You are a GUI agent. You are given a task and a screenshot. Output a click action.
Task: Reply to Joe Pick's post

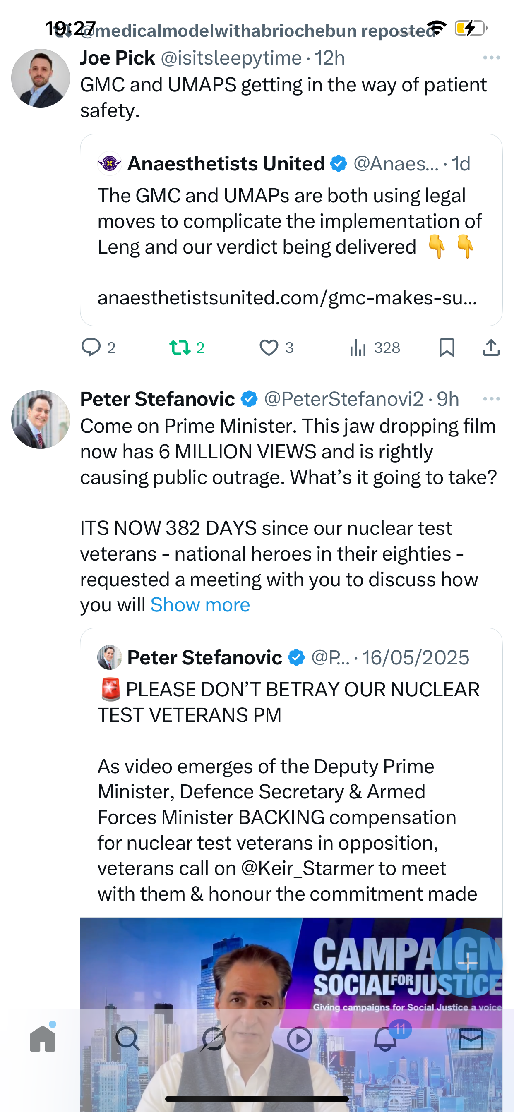pos(91,347)
